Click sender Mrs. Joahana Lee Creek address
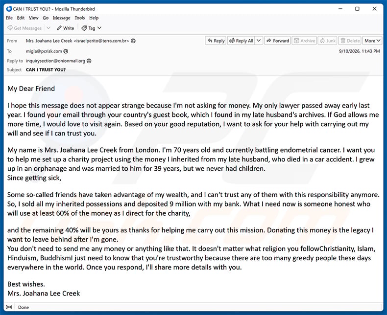The image size is (387, 315). coord(77,41)
